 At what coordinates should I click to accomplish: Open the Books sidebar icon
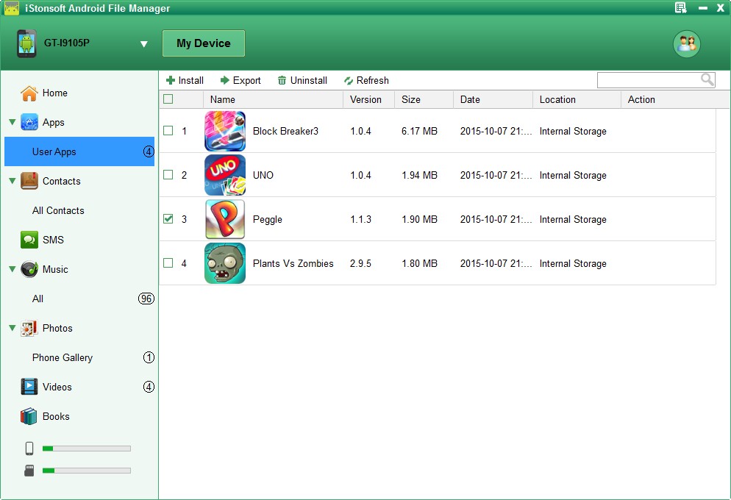(29, 416)
